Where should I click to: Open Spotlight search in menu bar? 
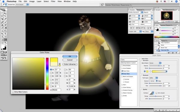tap(176, 1)
